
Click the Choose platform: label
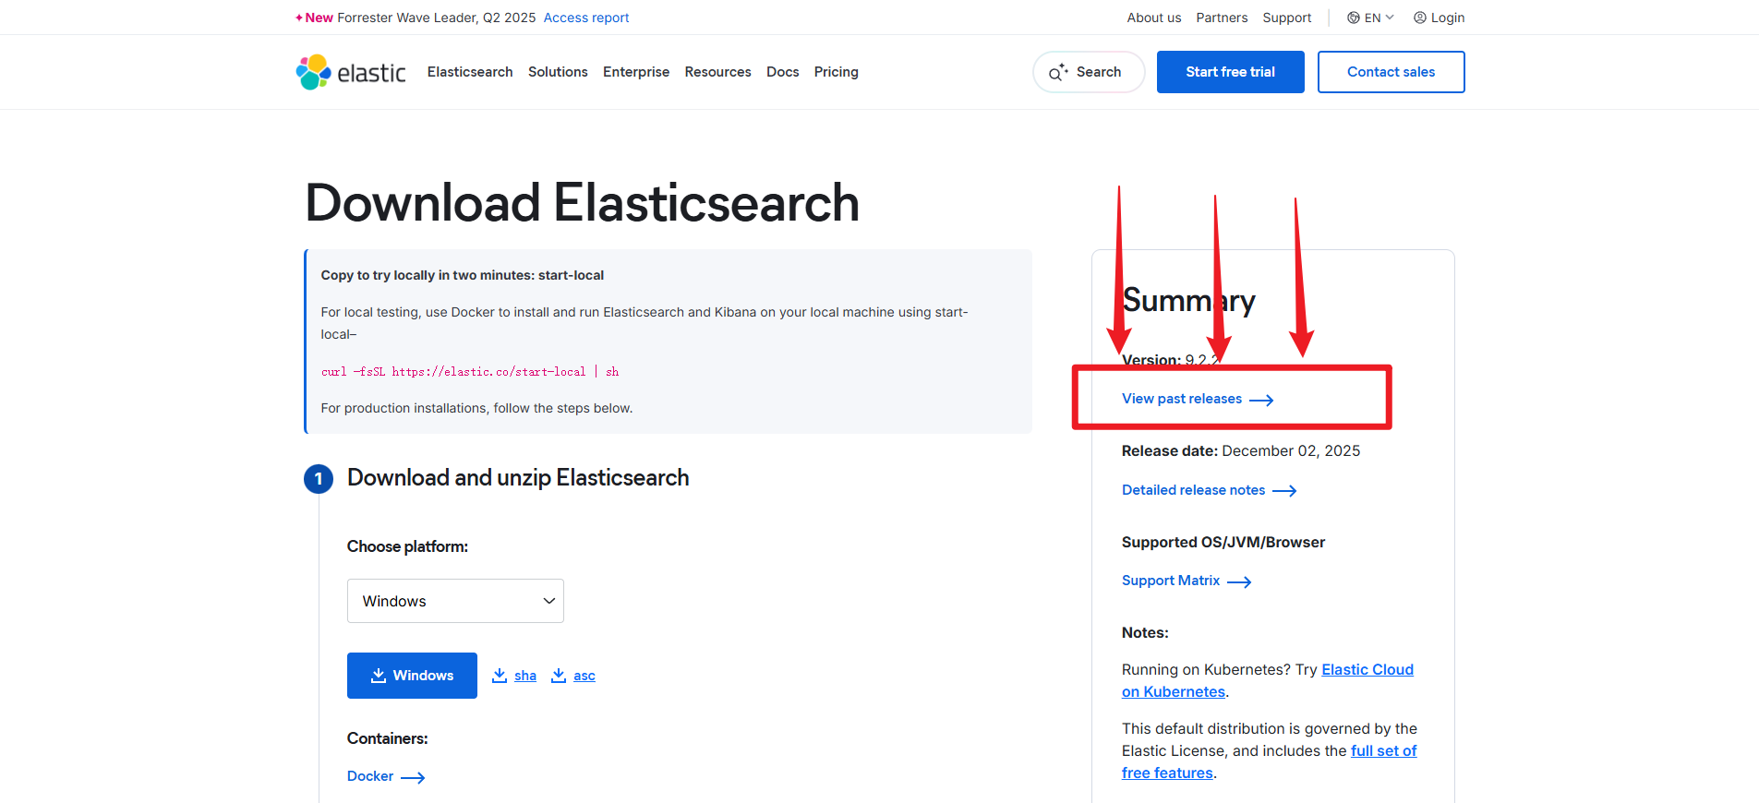point(407,546)
